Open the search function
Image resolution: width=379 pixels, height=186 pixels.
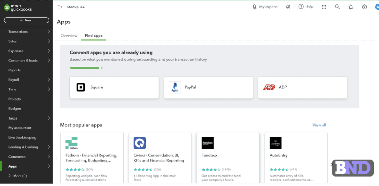click(x=337, y=7)
